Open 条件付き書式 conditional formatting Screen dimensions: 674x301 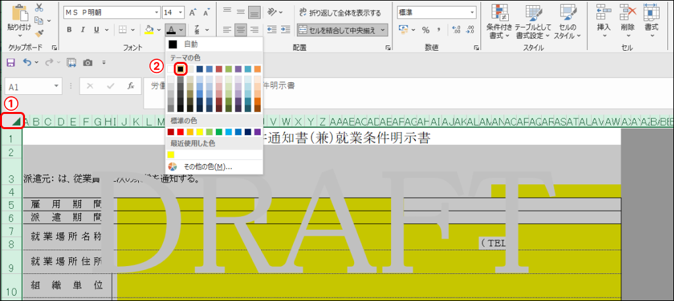coord(499,22)
